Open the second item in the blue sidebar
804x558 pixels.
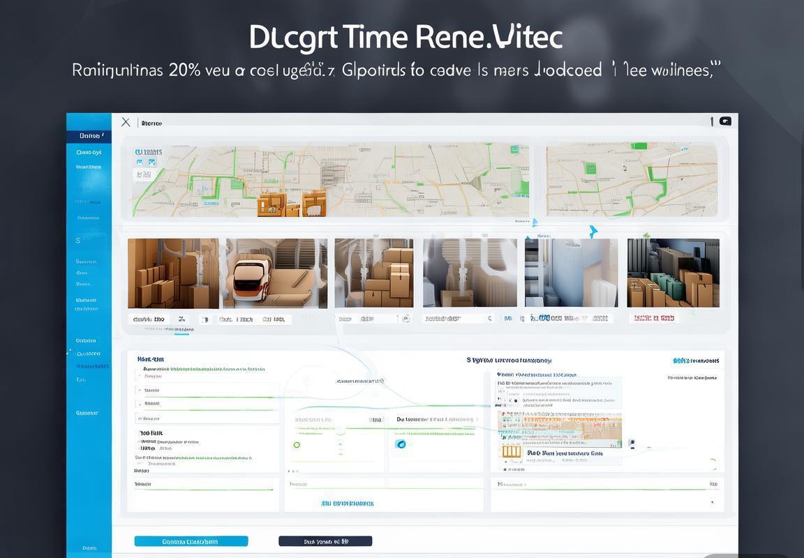click(89, 152)
